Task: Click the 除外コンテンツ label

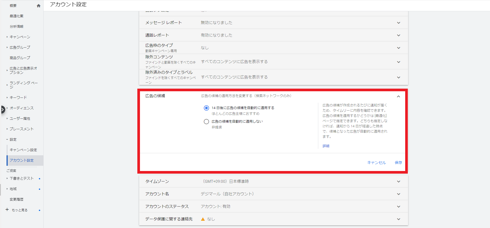Action: (x=159, y=57)
